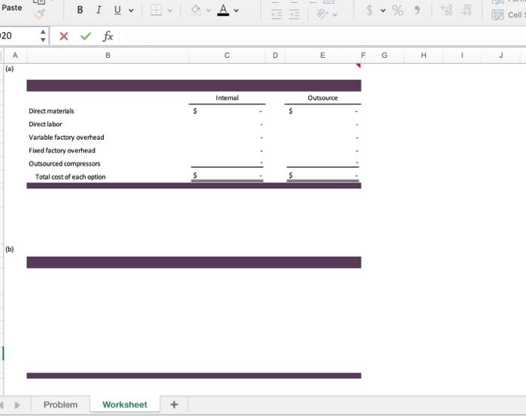The image size is (526, 416).
Task: Click into the Name Box field
Action: click(19, 36)
